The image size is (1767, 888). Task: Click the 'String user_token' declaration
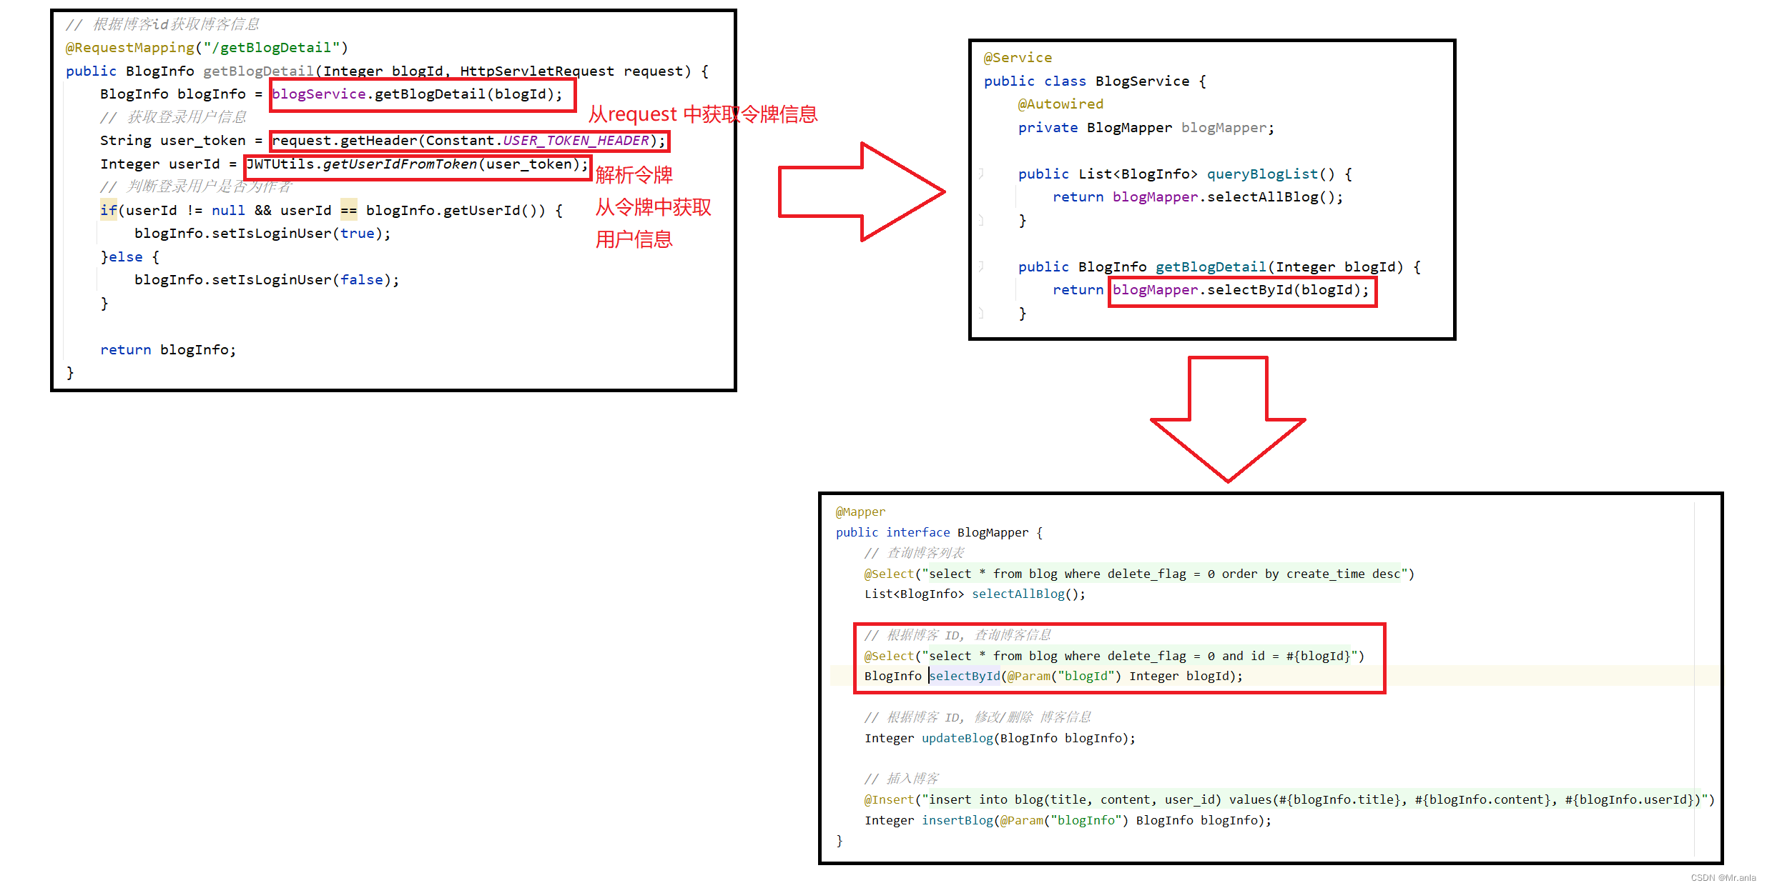[172, 141]
